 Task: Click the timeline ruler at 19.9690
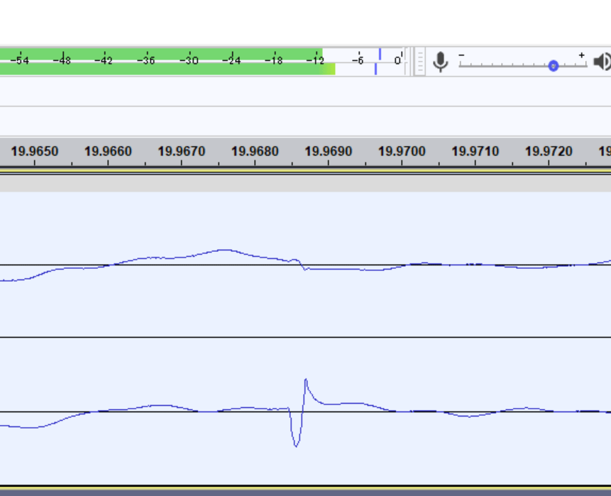coord(328,152)
